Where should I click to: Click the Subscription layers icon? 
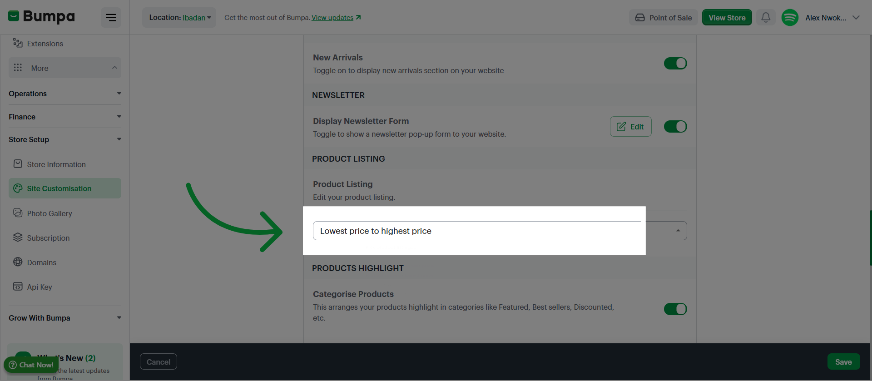click(18, 238)
